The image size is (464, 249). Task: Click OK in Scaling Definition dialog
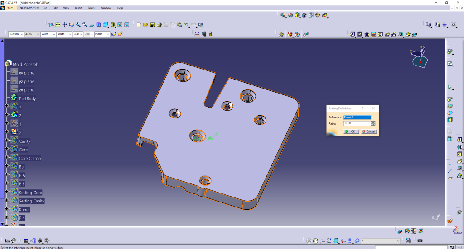coord(351,132)
